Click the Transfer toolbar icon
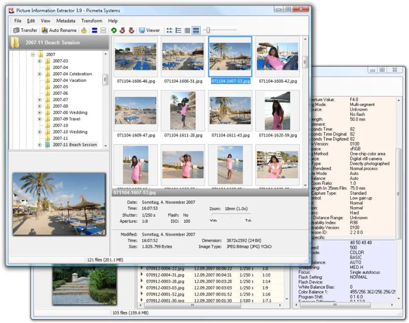Screen dimensions: 409x323 [24, 30]
